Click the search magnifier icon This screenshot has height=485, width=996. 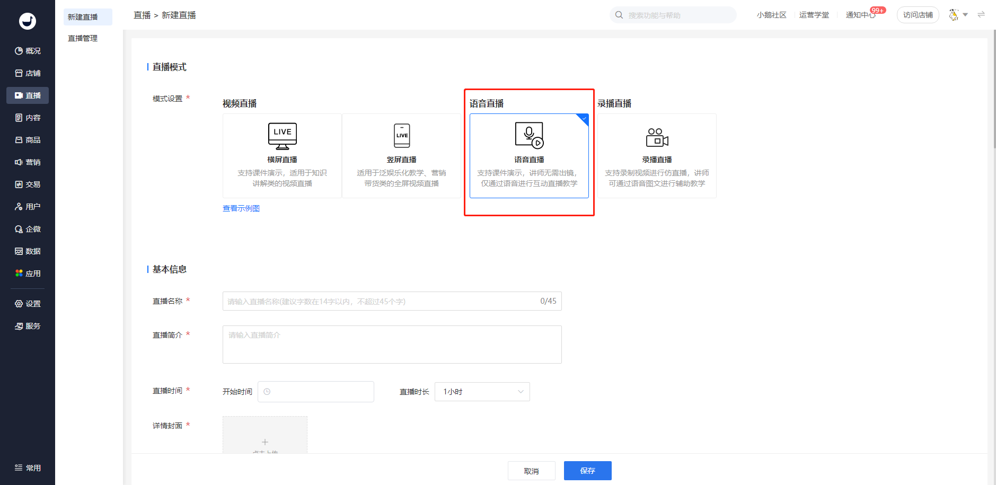(x=619, y=15)
